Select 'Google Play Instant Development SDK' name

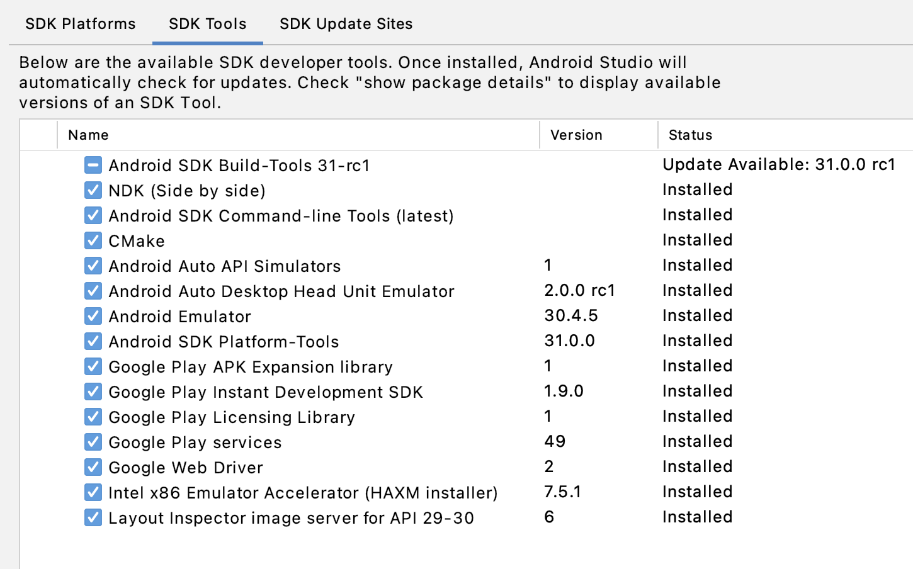click(x=266, y=392)
